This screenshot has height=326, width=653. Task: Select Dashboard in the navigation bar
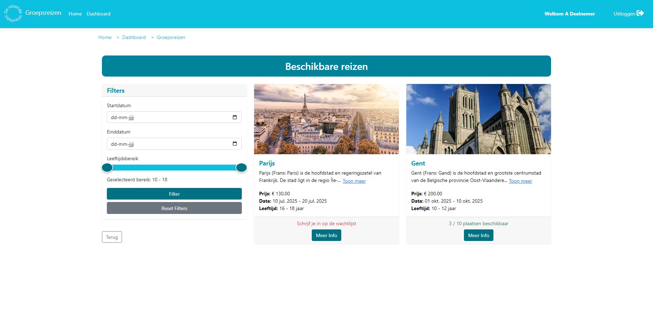(x=98, y=14)
